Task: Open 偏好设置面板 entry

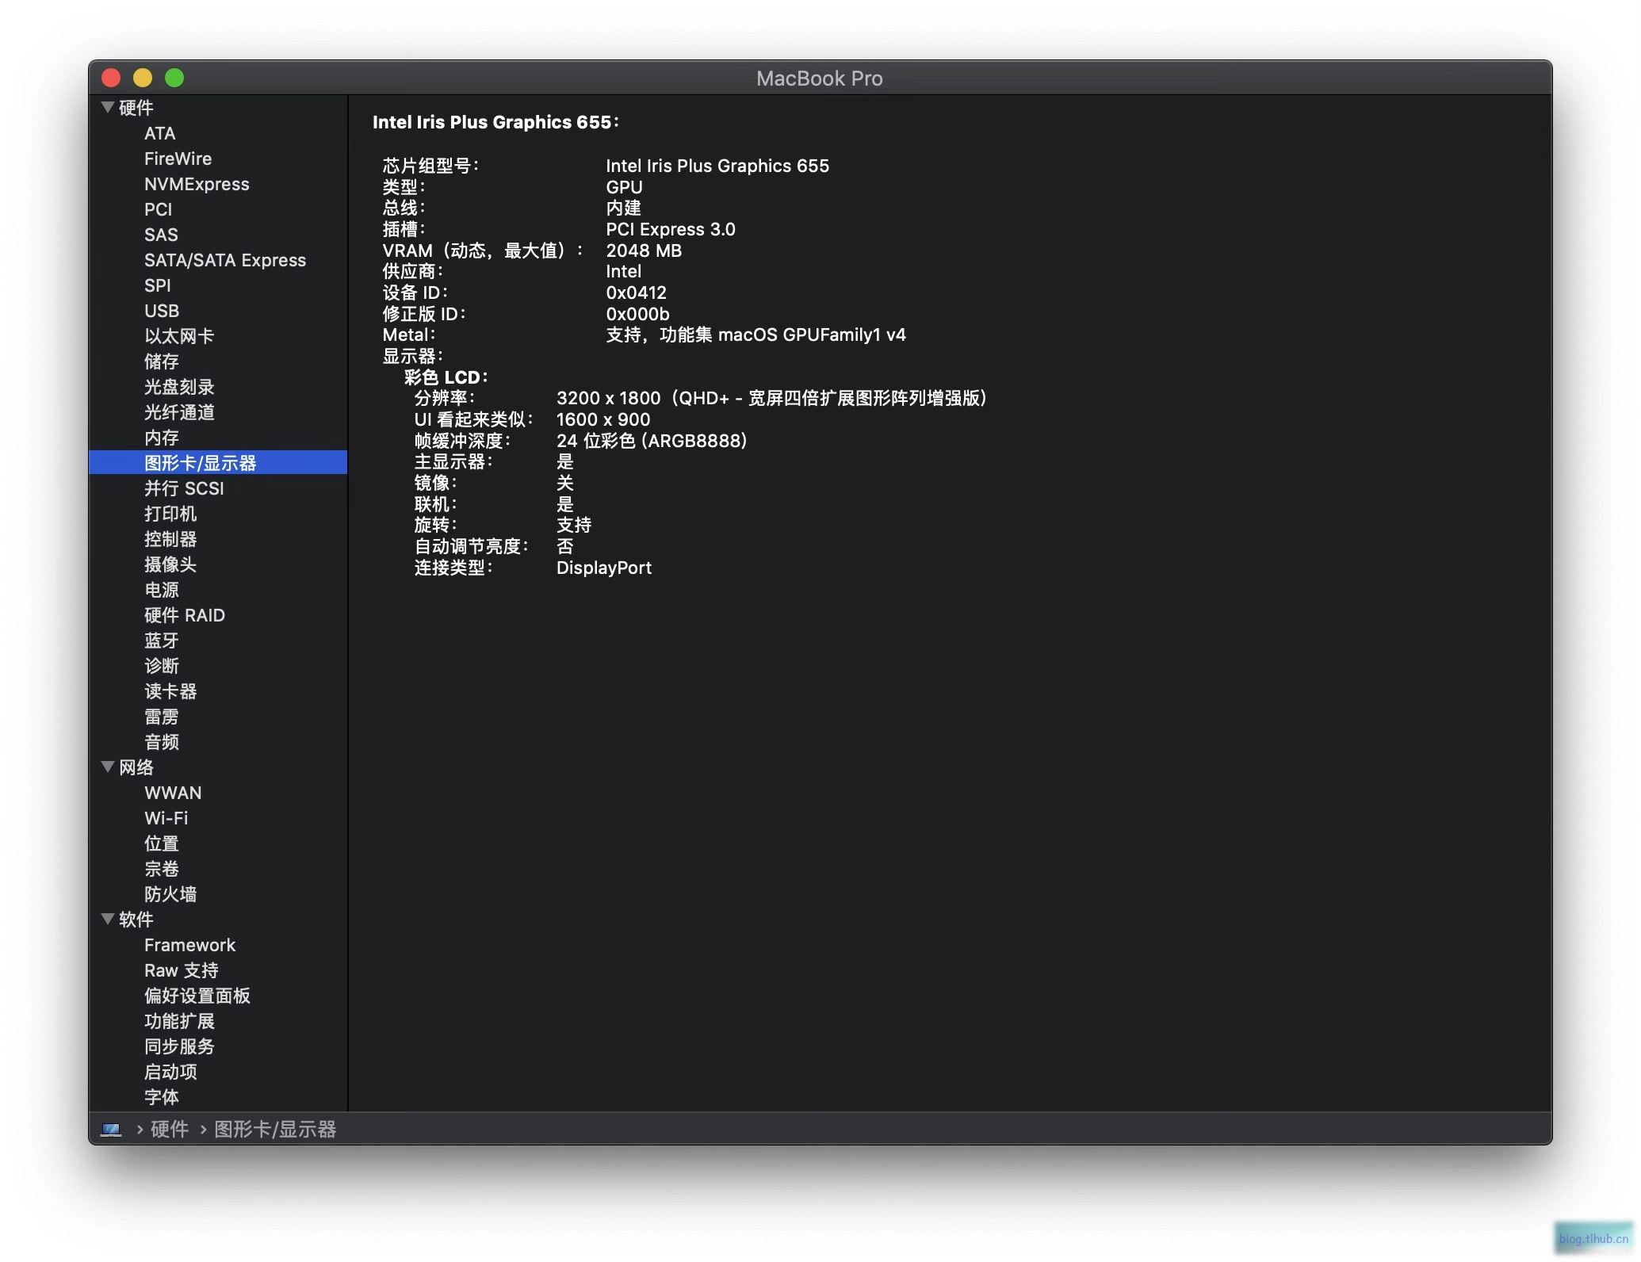Action: point(197,996)
